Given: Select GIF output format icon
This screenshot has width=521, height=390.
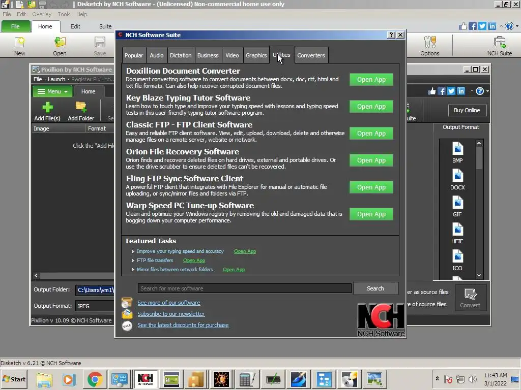Looking at the screenshot, I should [x=457, y=206].
